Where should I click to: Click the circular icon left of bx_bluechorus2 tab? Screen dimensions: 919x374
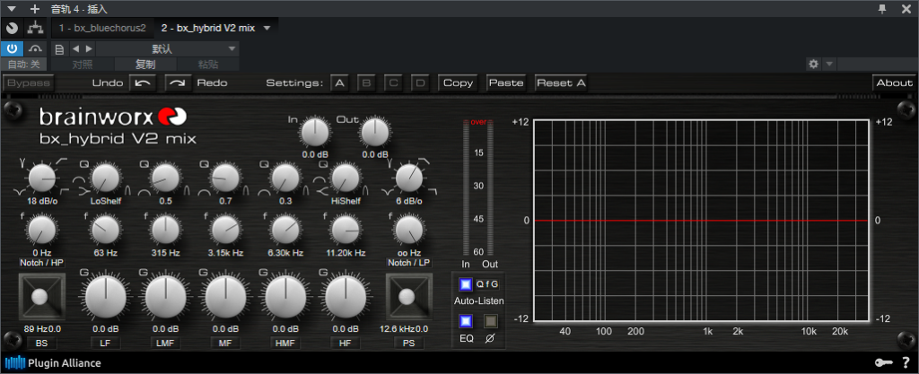tap(12, 28)
